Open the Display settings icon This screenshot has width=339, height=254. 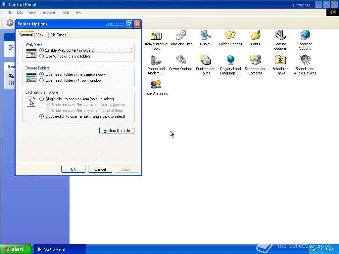click(206, 38)
